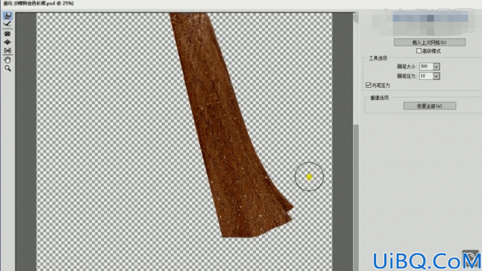Enable the 高级模式 checkbox
The width and height of the screenshot is (482, 271).
pos(418,51)
